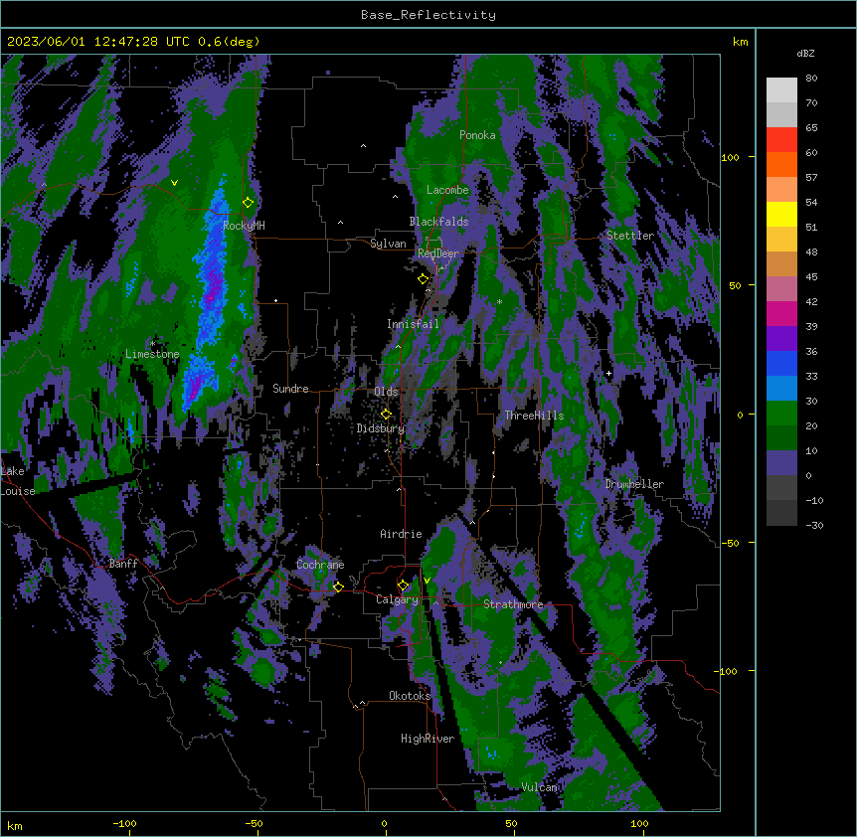
Task: Click the yellow v marker east of Calgary
Action: [x=427, y=581]
